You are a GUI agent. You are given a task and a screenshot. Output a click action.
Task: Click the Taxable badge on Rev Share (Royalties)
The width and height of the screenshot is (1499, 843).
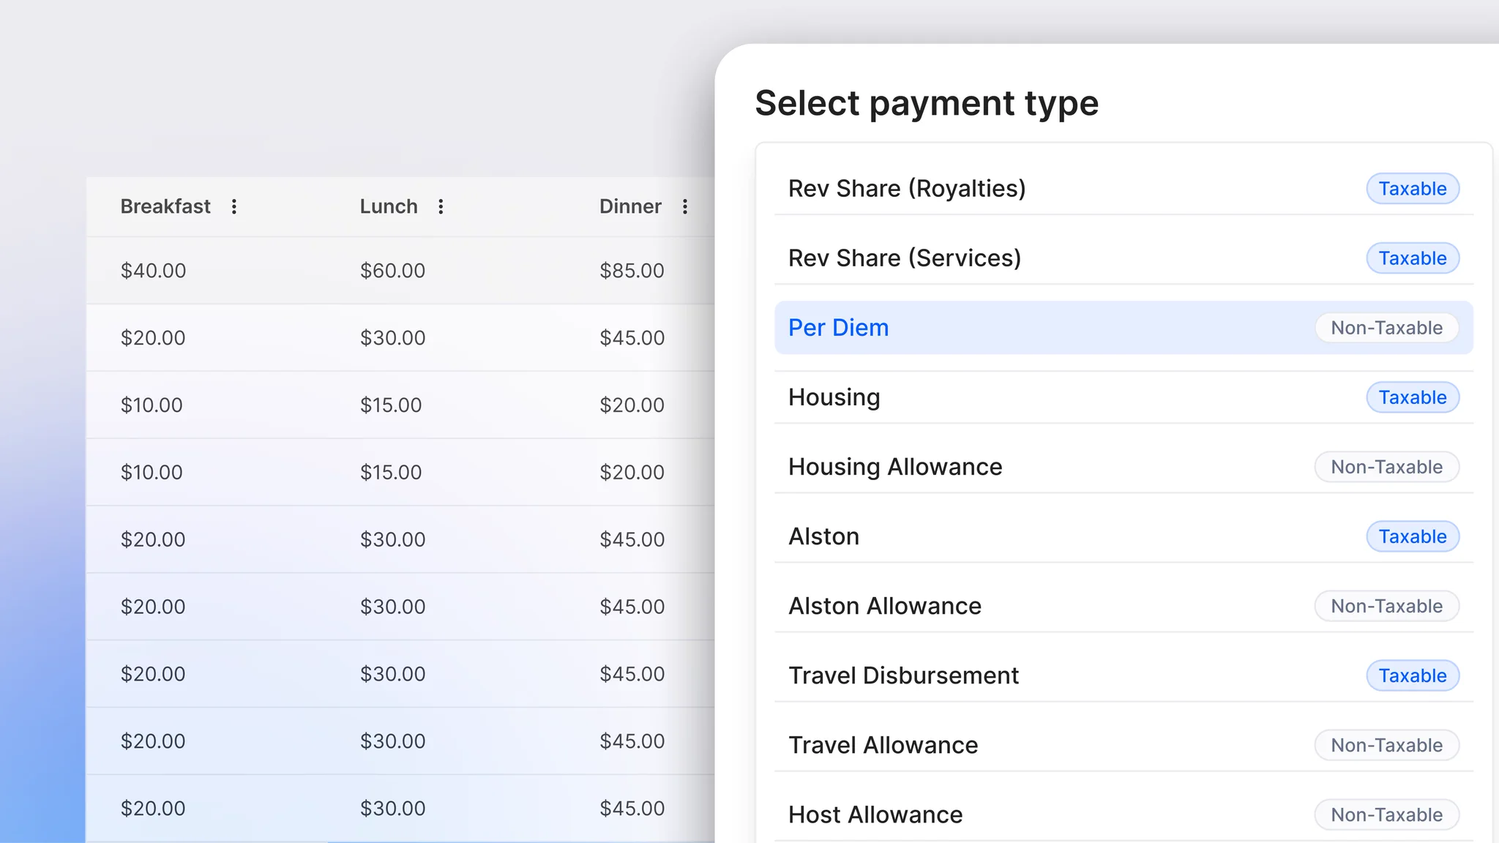pyautogui.click(x=1413, y=189)
